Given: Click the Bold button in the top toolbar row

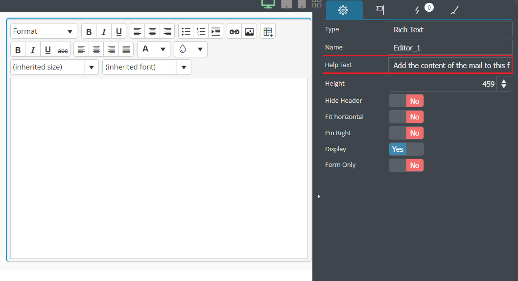Looking at the screenshot, I should coord(89,31).
